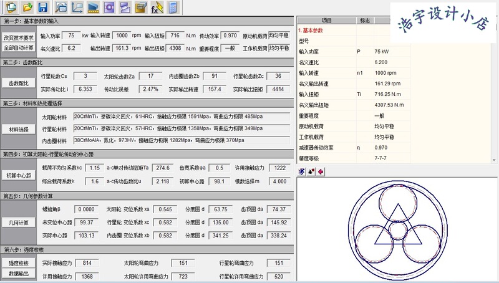Click the 名义速比 field showing 6.2
Image resolution: width=499 pixels, height=283 pixels.
coord(71,49)
